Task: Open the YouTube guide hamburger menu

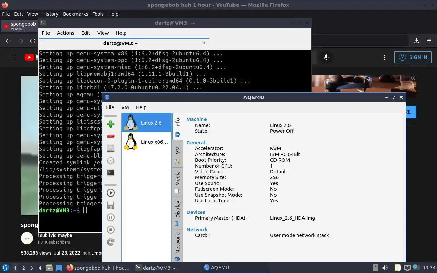Action: 12,57
